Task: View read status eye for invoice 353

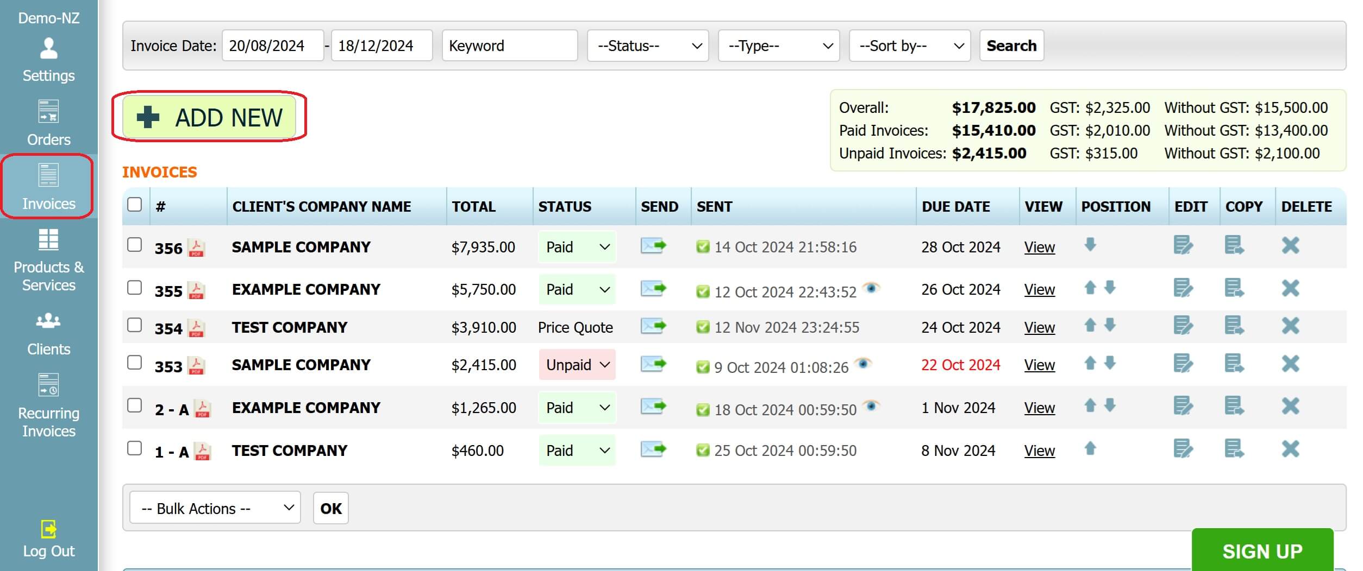Action: (x=863, y=363)
